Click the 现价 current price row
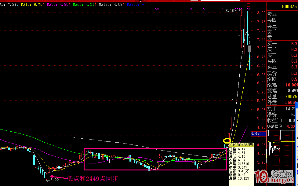 click(x=282, y=73)
